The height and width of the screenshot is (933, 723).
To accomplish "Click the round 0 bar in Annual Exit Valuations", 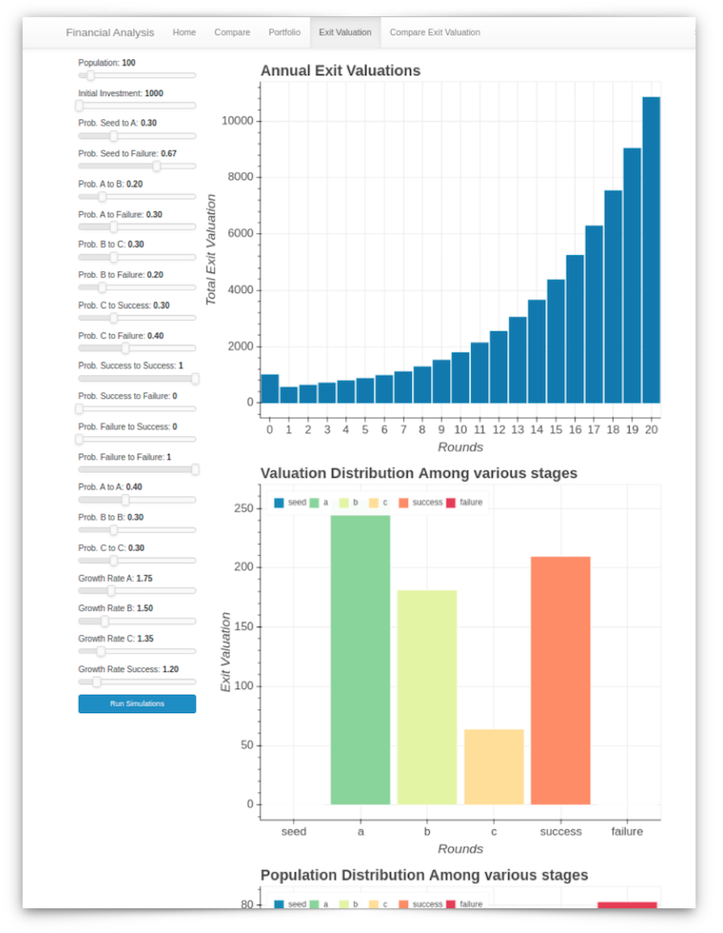I will coord(270,388).
